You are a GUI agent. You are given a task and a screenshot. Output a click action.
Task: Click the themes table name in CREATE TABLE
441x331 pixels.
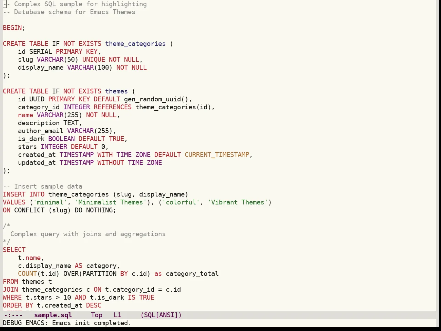[116, 91]
